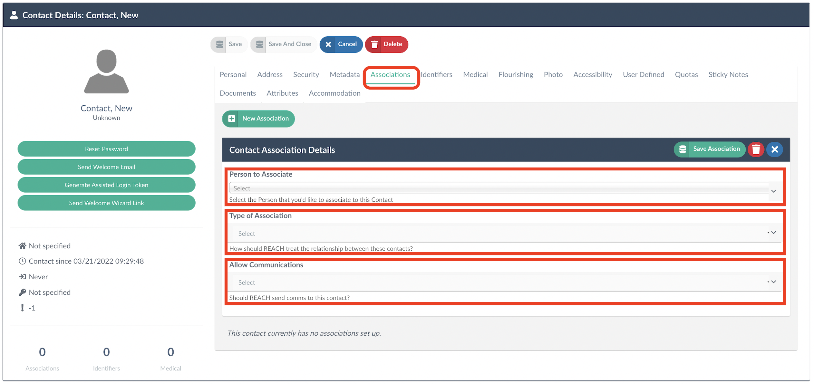This screenshot has height=384, width=814.
Task: Click the home icon beside Not specified
Action: [22, 246]
